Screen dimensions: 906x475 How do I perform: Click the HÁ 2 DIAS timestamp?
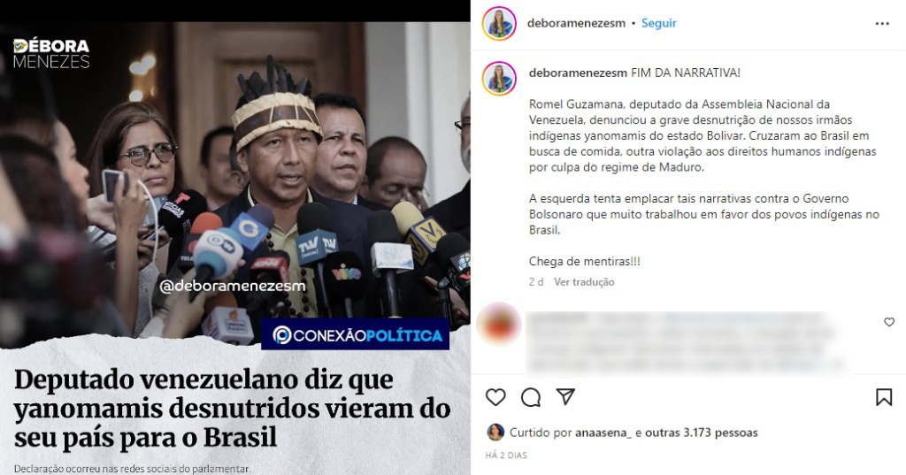tap(506, 456)
